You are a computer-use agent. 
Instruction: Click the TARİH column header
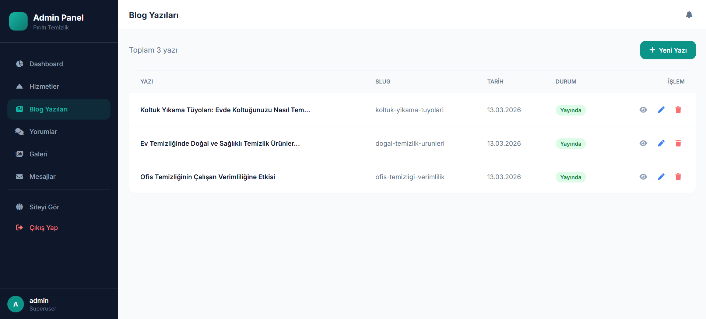495,82
